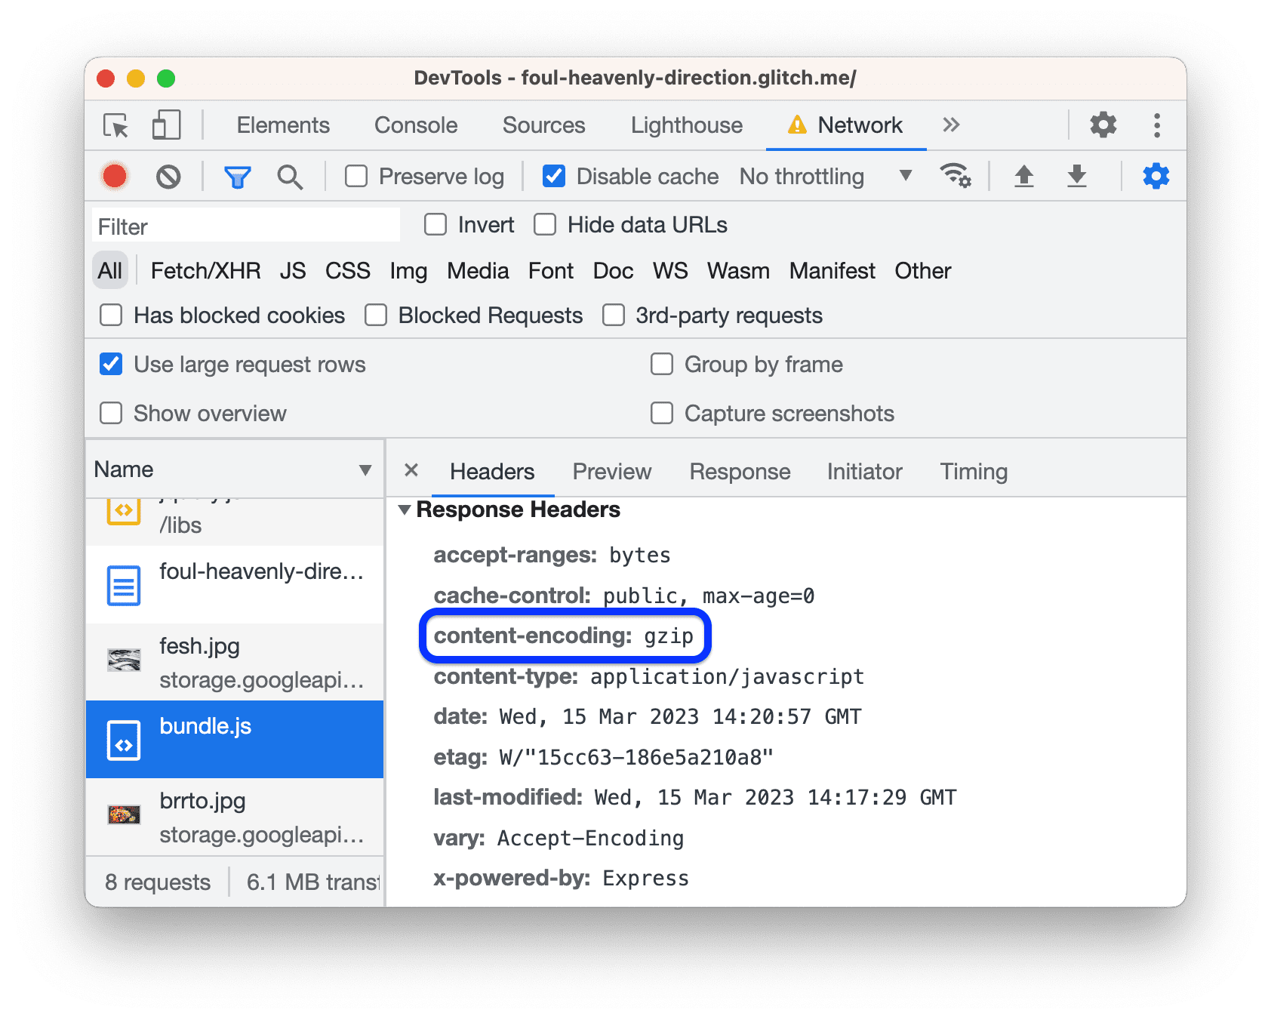Image resolution: width=1271 pixels, height=1019 pixels.
Task: Switch to the Console tab
Action: 416,125
